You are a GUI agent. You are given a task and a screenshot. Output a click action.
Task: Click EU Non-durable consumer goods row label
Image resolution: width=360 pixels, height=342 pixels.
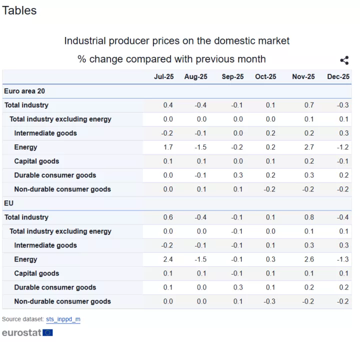(x=62, y=301)
